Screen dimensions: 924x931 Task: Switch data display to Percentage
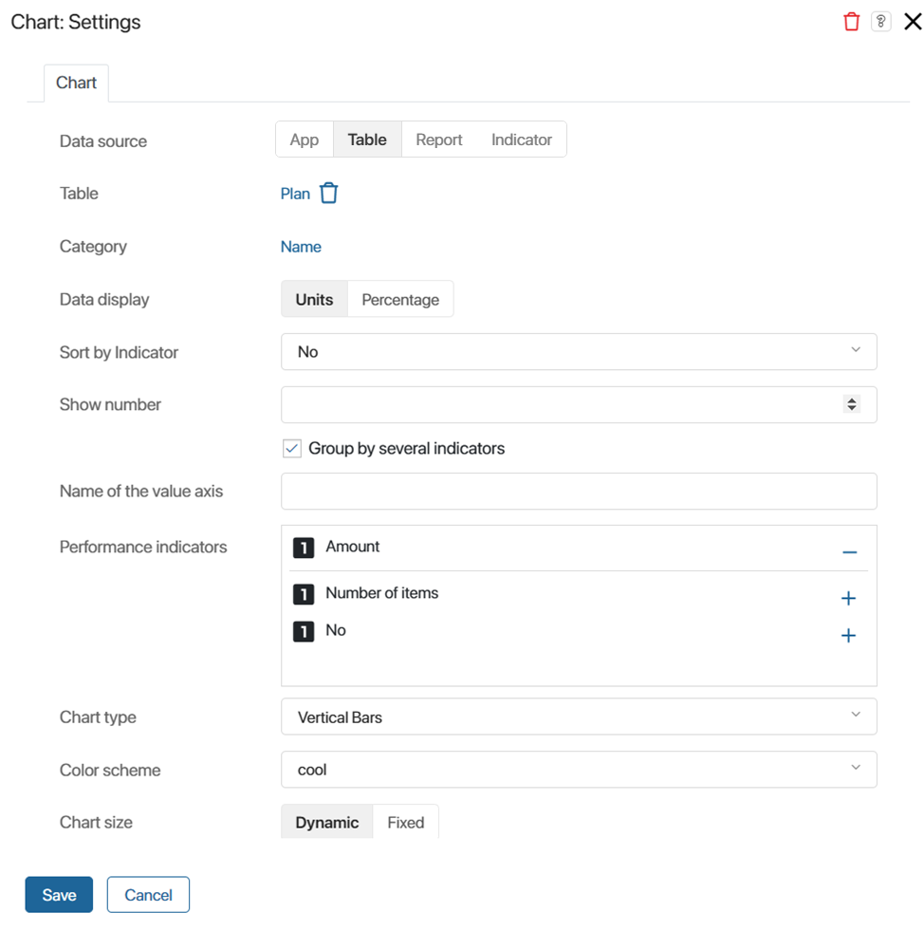(400, 299)
